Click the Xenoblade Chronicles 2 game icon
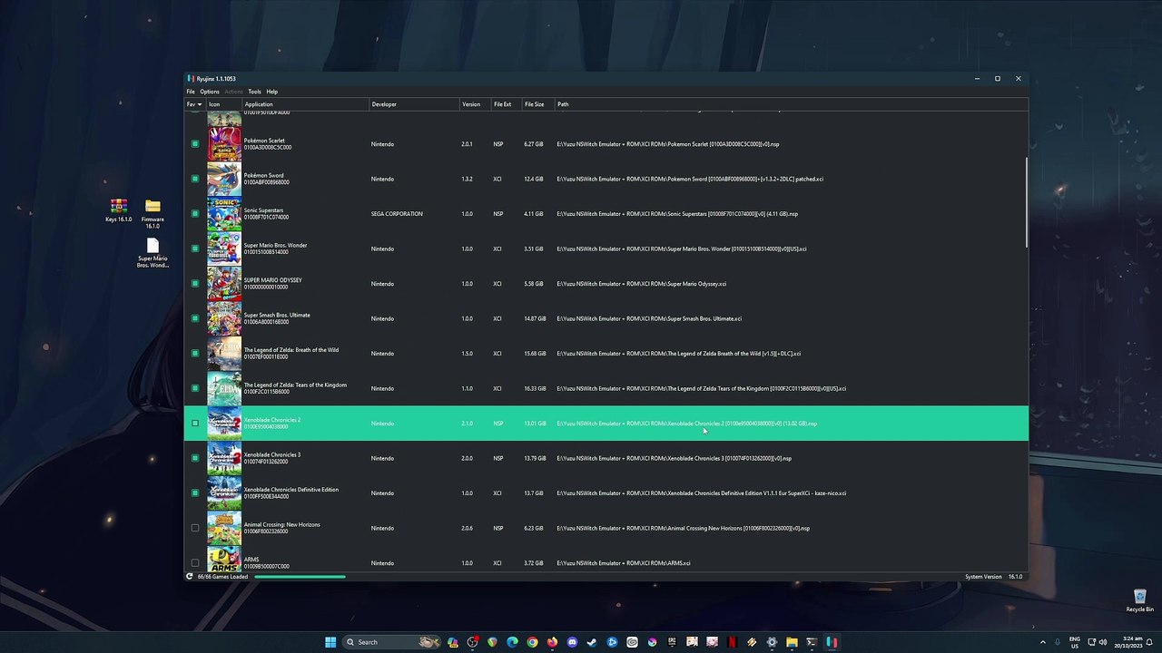 point(224,424)
